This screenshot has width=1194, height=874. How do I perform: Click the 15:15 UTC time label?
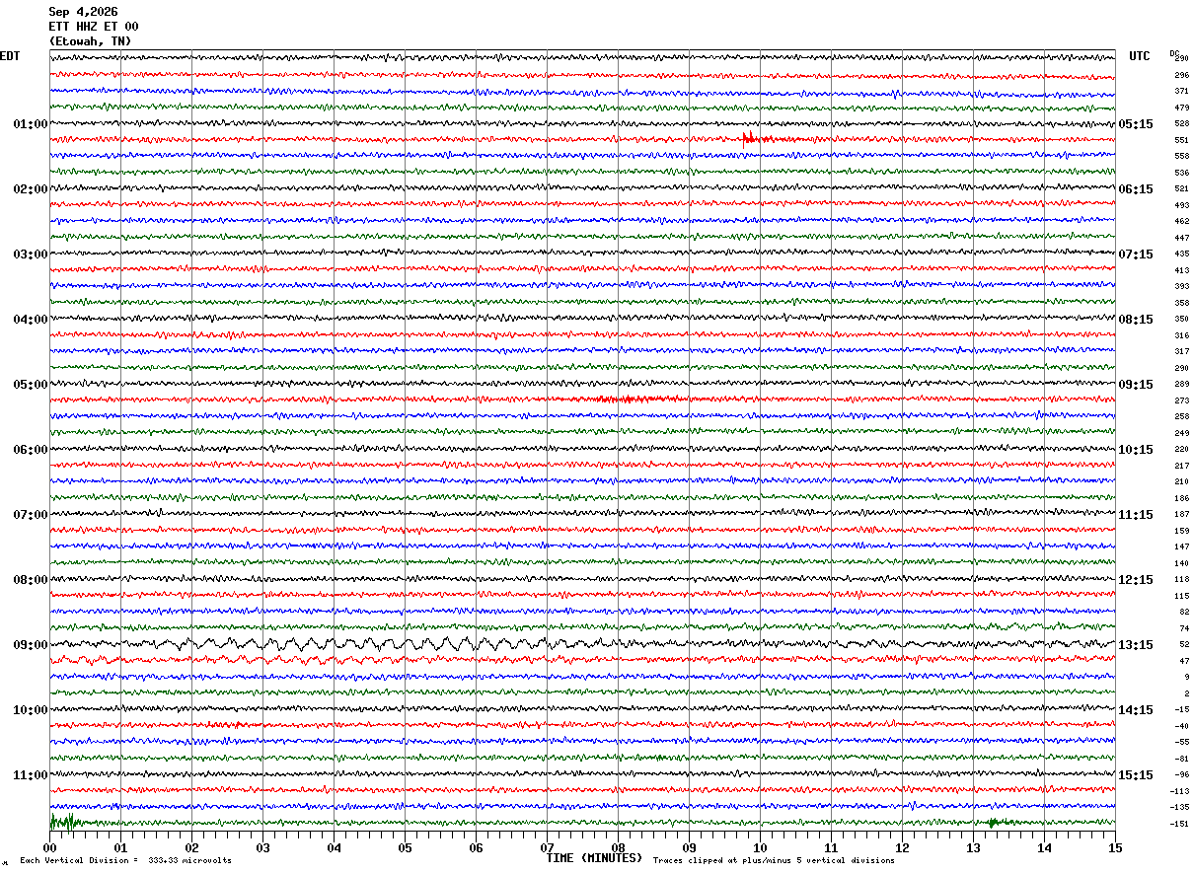[1136, 775]
